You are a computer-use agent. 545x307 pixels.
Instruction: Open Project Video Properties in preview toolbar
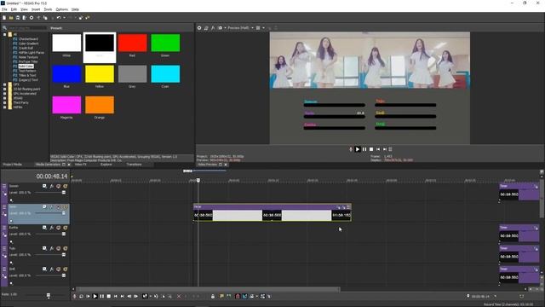199,28
